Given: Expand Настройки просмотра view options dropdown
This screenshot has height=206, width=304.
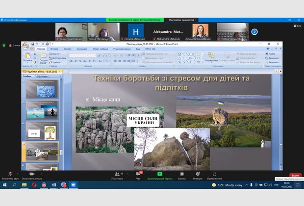Looking at the screenshot, I should coord(183,20).
